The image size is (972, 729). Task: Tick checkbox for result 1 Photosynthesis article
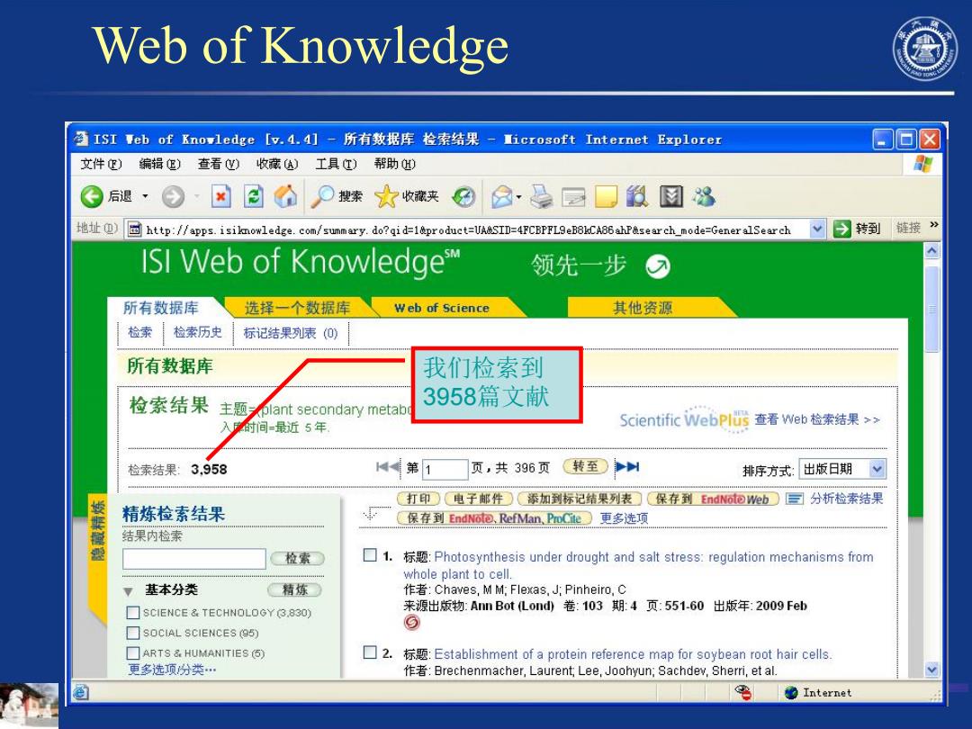[370, 554]
